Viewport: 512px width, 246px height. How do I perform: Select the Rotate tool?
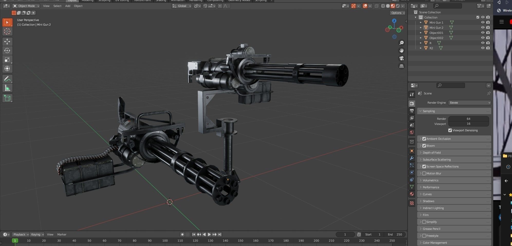7,51
